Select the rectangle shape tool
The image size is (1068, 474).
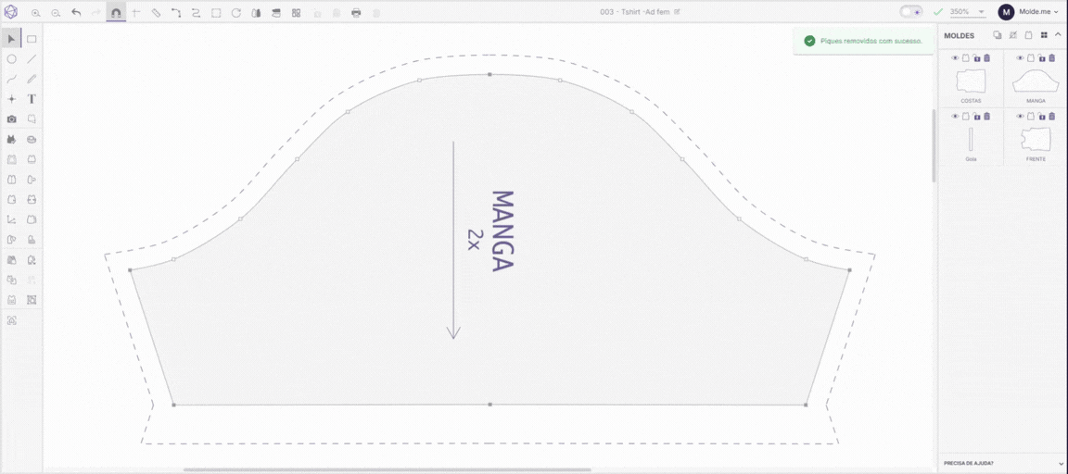tap(32, 40)
